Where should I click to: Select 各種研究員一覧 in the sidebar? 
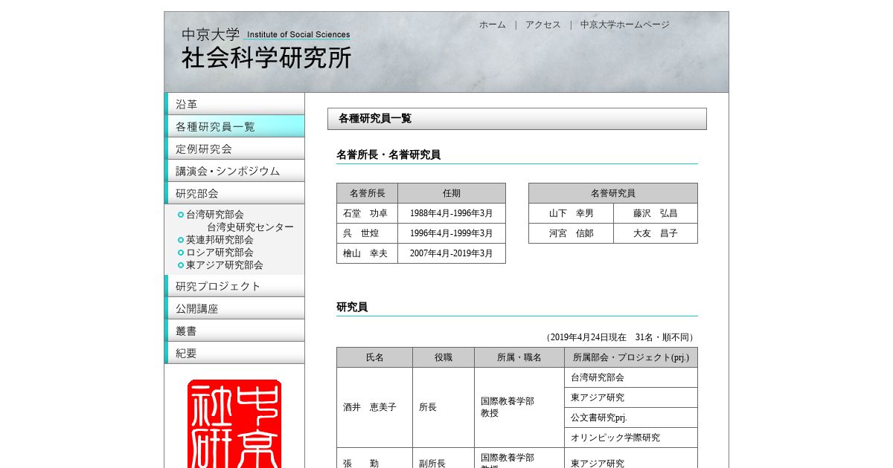[x=234, y=126]
